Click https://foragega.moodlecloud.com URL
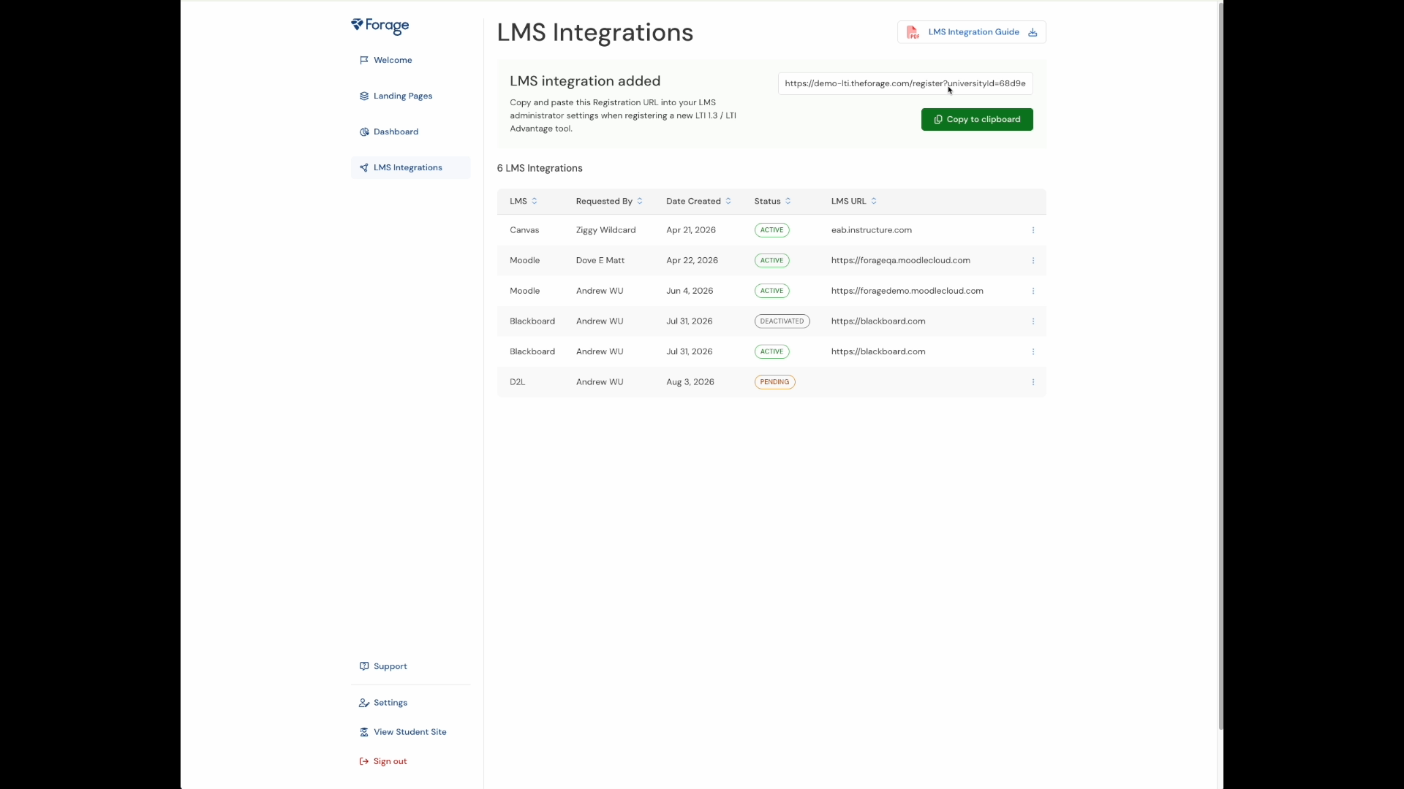 tap(900, 261)
